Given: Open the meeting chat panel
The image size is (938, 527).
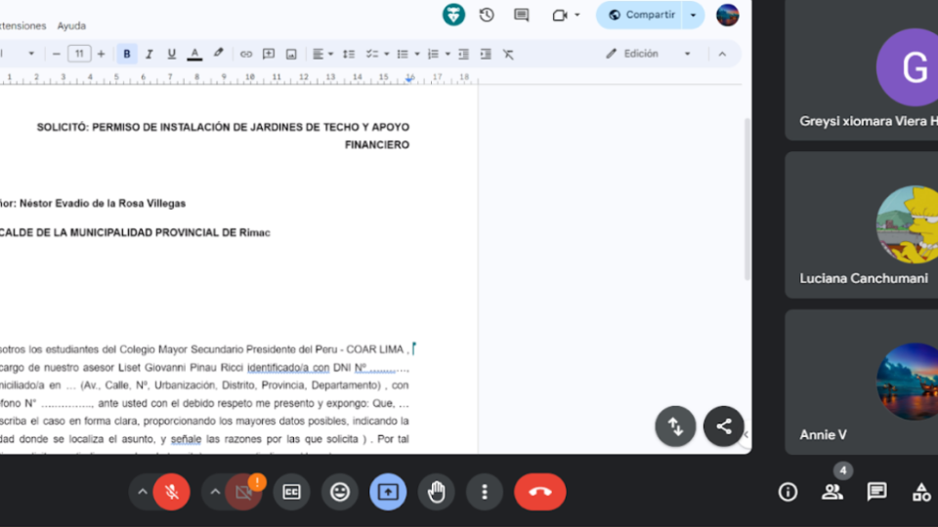Looking at the screenshot, I should pos(876,492).
